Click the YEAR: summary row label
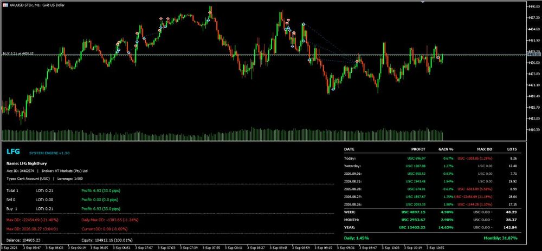 (350, 228)
